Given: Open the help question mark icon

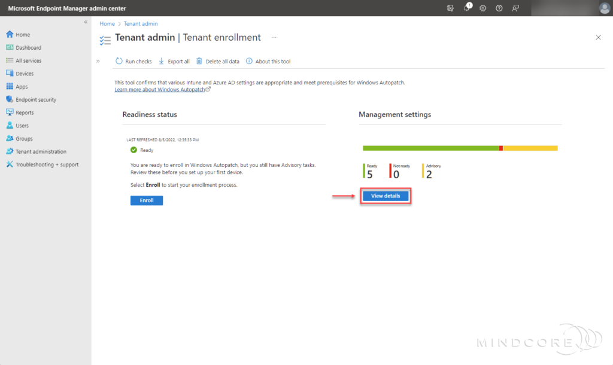Looking at the screenshot, I should tap(499, 8).
